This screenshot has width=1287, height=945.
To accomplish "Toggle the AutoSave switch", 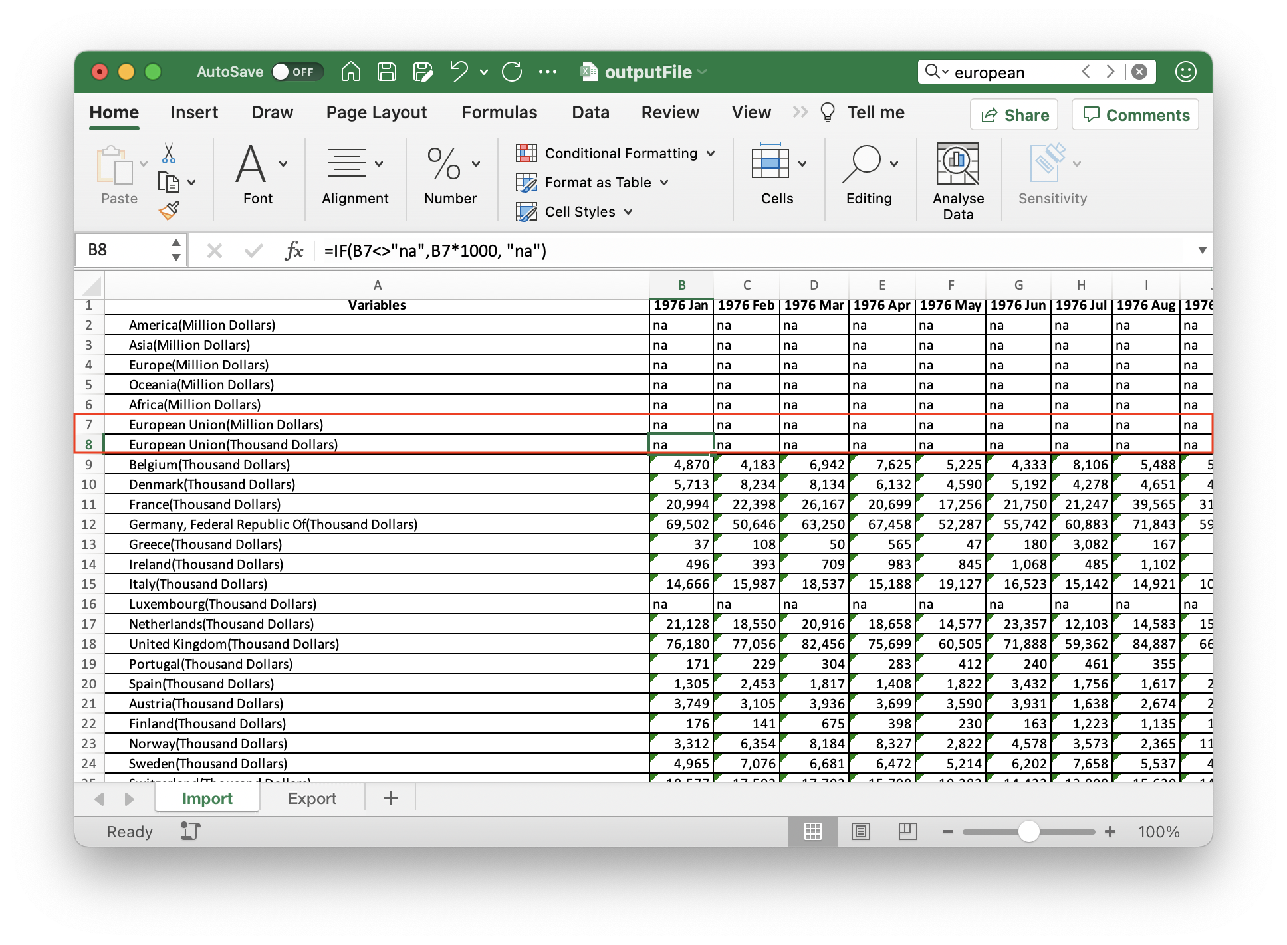I will coord(296,72).
